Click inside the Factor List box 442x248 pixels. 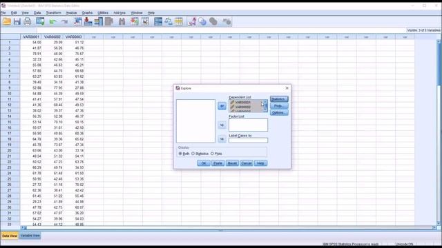tap(248, 125)
